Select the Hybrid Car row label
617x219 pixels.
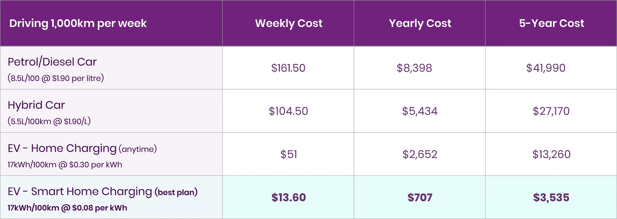(37, 105)
